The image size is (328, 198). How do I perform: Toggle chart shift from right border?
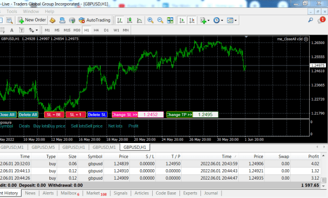click(192, 20)
